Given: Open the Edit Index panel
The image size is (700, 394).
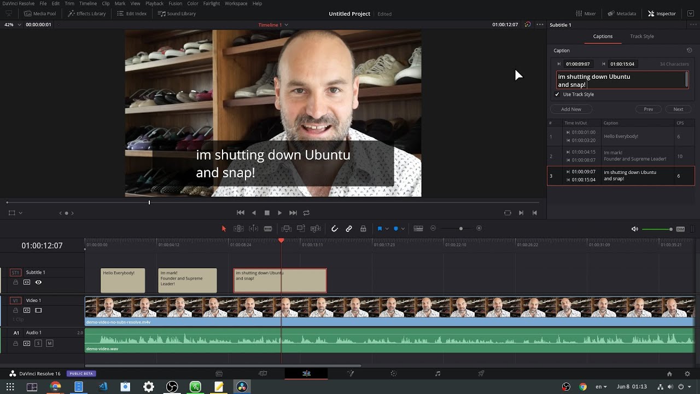Looking at the screenshot, I should pos(132,14).
